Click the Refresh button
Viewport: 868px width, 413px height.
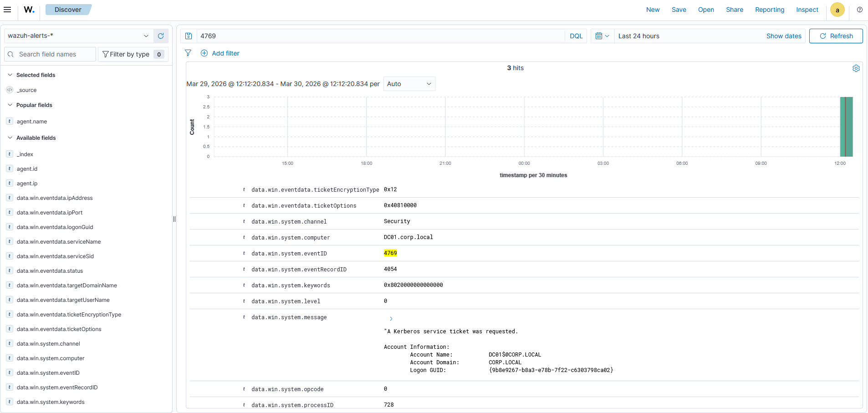836,36
